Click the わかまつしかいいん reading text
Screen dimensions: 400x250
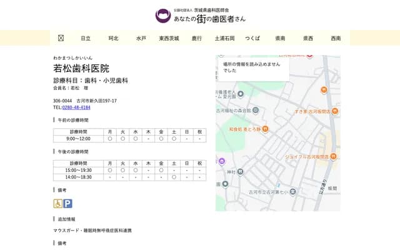pyautogui.click(x=72, y=58)
